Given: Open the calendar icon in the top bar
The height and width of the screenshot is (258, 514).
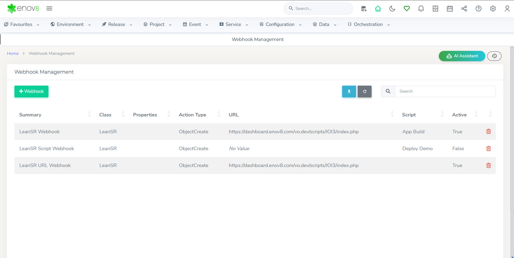Looking at the screenshot, I should pos(450,9).
